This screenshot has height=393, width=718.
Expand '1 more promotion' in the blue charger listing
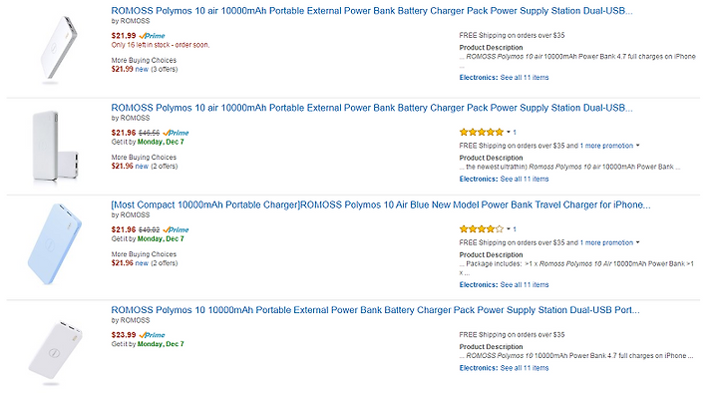click(x=609, y=242)
